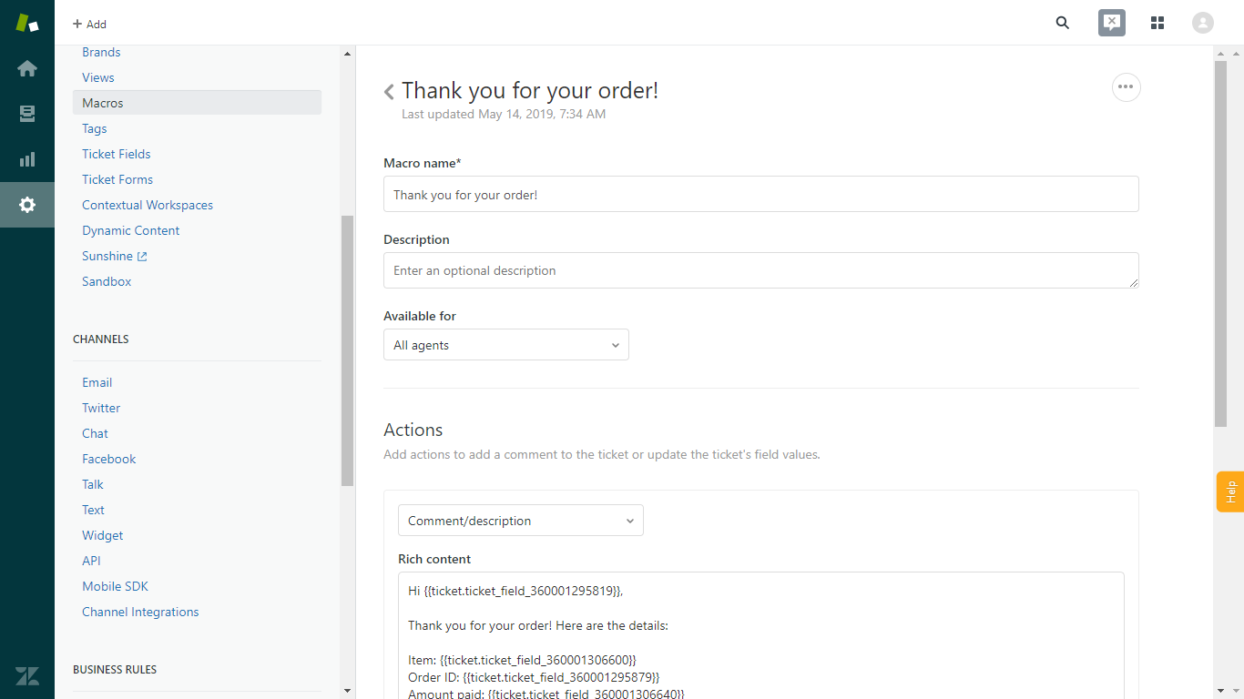Click the admin sidebar scroll up arrow
Screen dimensions: 1244x699
(347, 54)
